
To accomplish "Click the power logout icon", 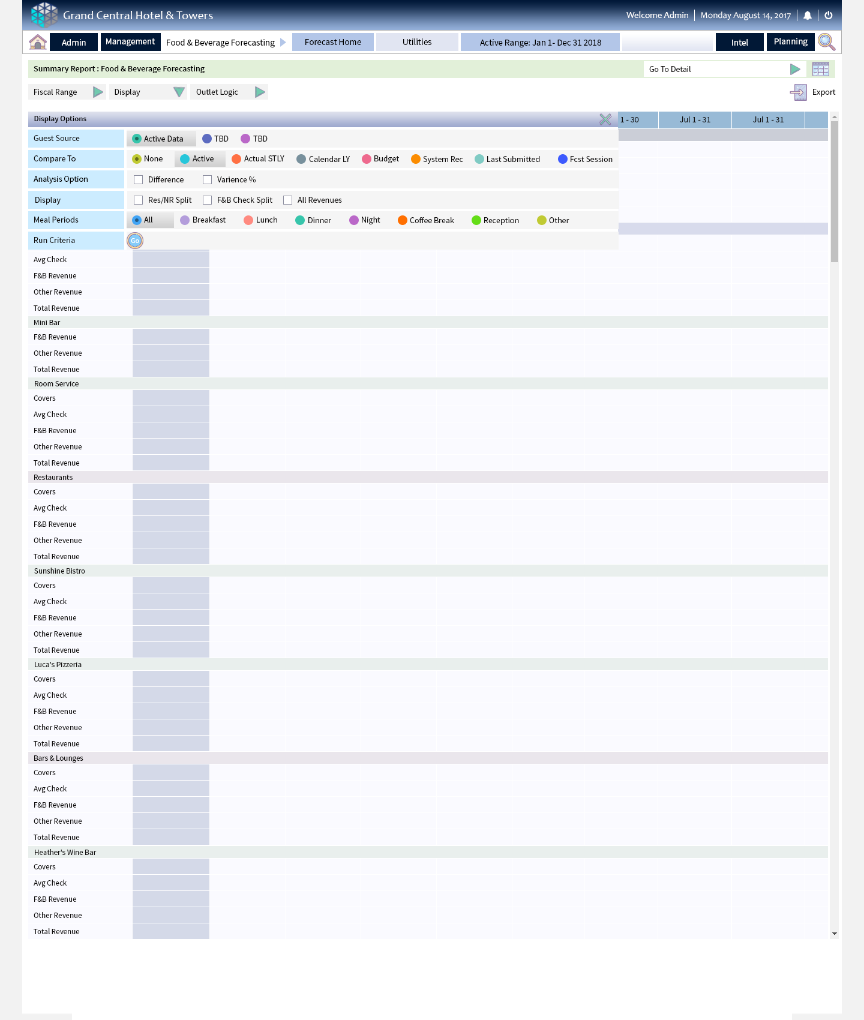I will (829, 16).
